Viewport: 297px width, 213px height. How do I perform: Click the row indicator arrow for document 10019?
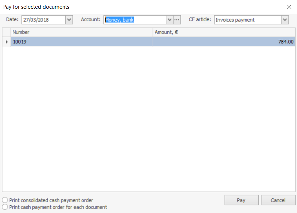coord(7,42)
